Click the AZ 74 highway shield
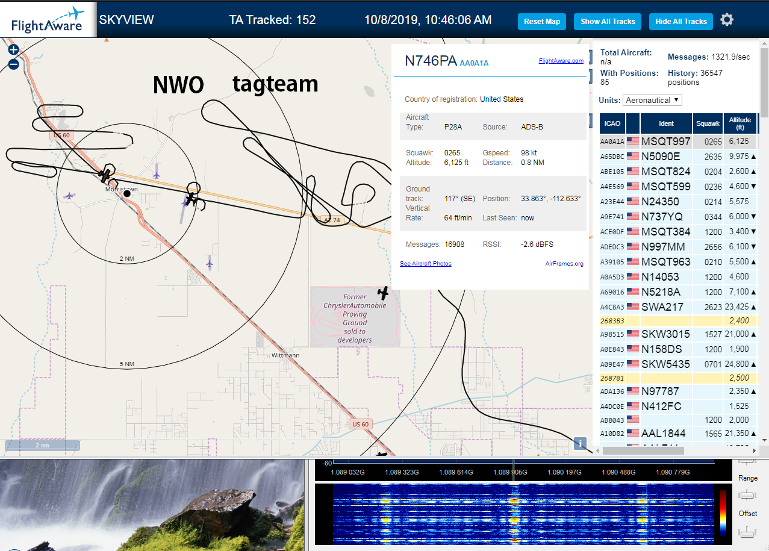 (332, 220)
